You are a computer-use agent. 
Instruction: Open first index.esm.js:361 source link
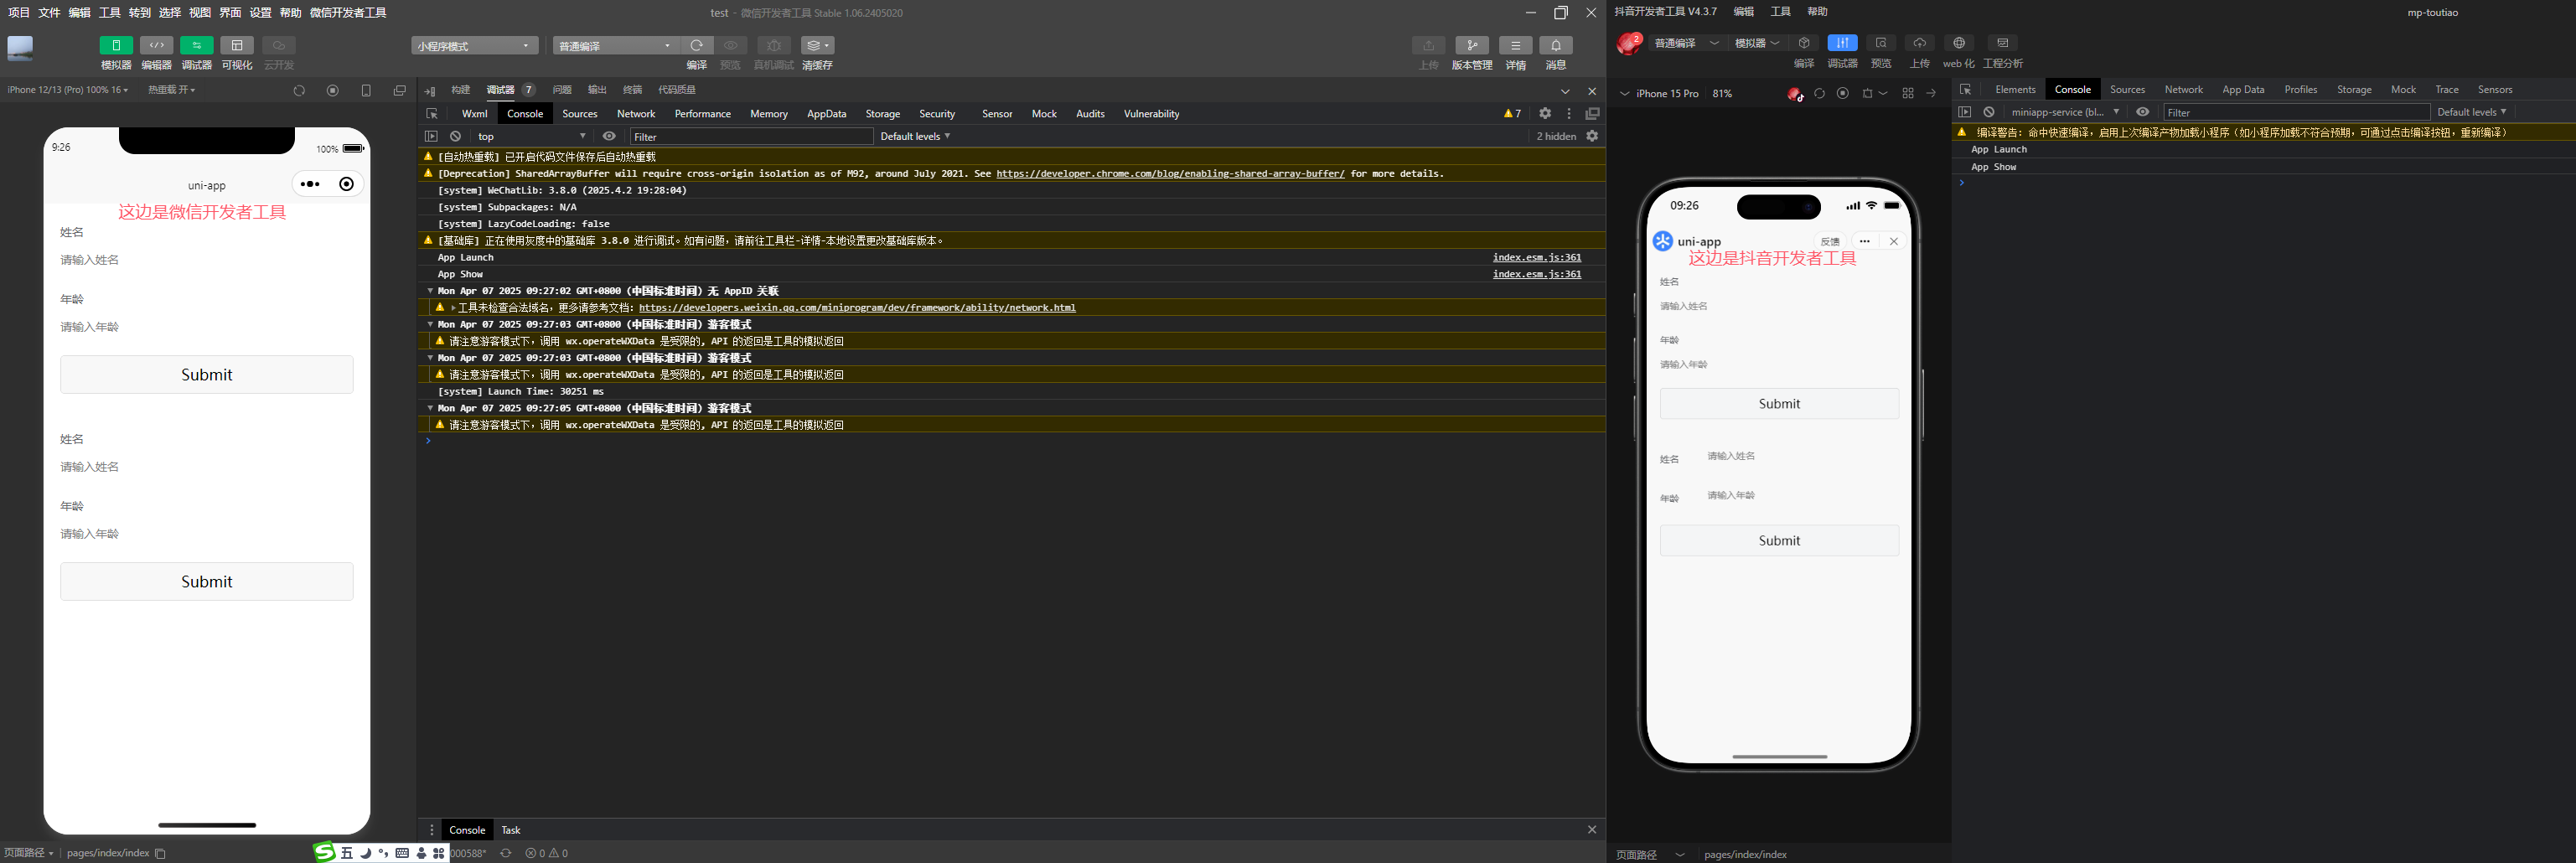click(x=1537, y=258)
